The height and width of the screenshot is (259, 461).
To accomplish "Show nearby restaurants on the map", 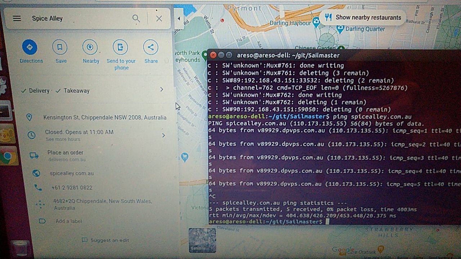I will pyautogui.click(x=362, y=17).
